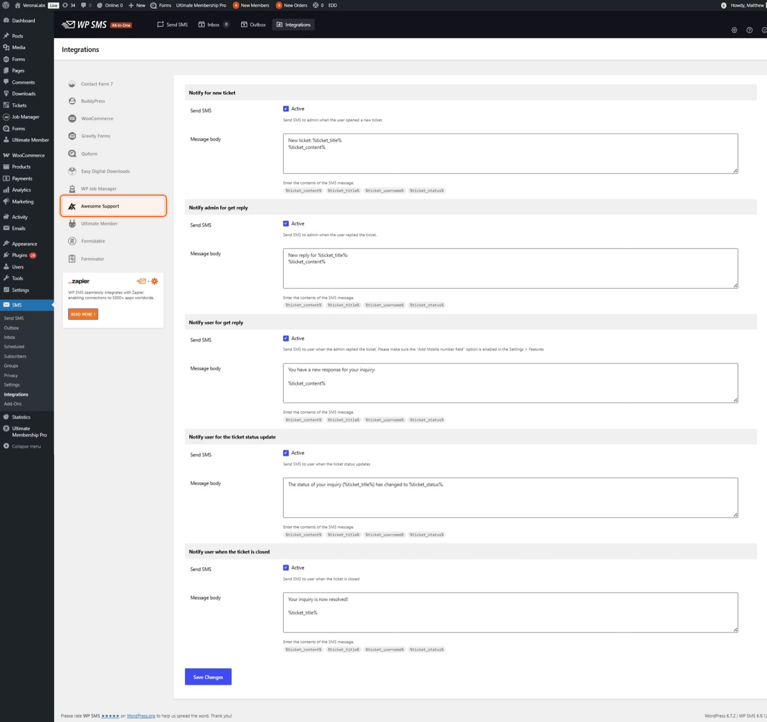Open Groups in SMS submenu
Viewport: 767px width, 722px height.
pos(11,366)
